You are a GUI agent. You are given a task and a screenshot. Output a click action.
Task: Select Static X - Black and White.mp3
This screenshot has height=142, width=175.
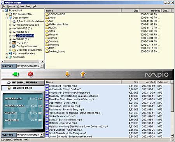pyautogui.click(x=65, y=120)
